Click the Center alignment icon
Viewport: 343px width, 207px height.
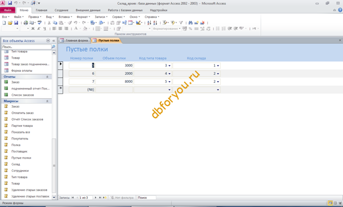[60, 29]
